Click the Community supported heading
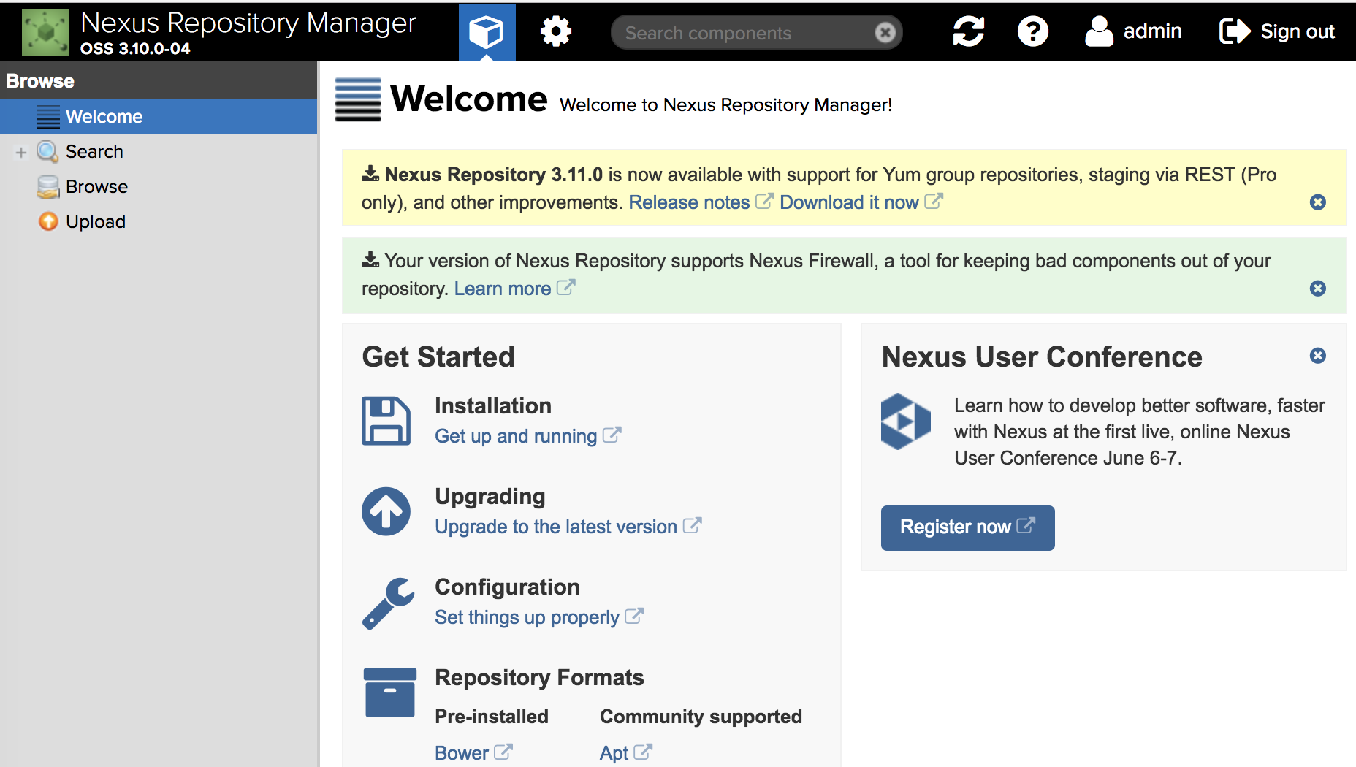Screen dimensions: 1356x767 [x=701, y=717]
